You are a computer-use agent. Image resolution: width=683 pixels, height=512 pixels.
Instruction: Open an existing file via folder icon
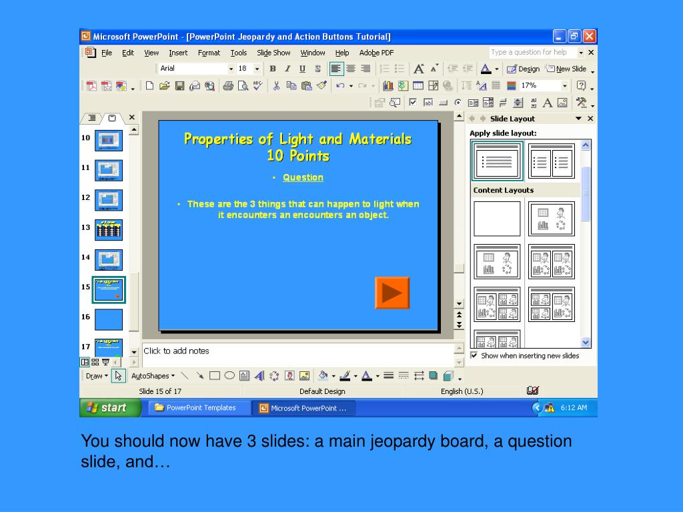click(x=164, y=86)
